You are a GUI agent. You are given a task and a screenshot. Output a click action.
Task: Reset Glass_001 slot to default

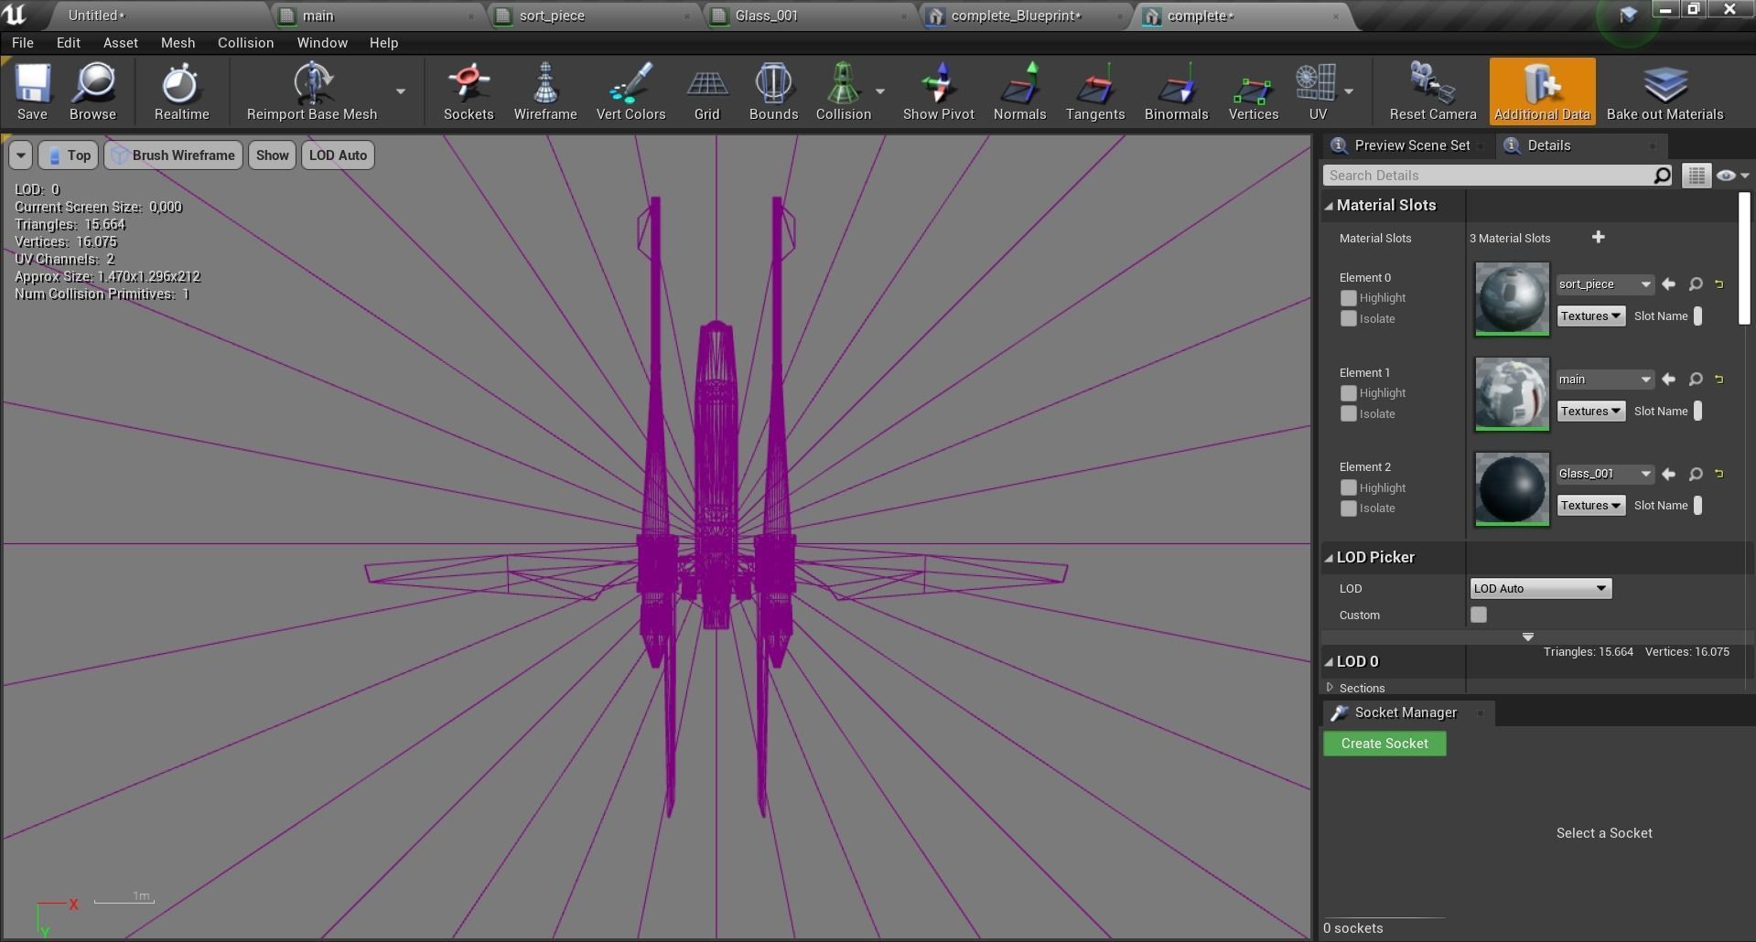(1719, 474)
